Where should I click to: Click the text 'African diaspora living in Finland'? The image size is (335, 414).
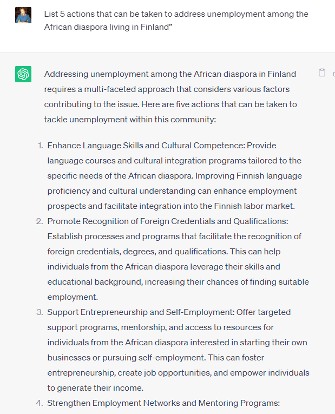pos(107,27)
